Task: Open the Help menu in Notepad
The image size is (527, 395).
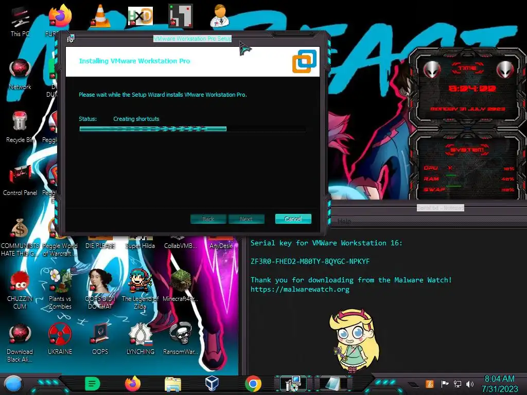Action: (x=344, y=221)
